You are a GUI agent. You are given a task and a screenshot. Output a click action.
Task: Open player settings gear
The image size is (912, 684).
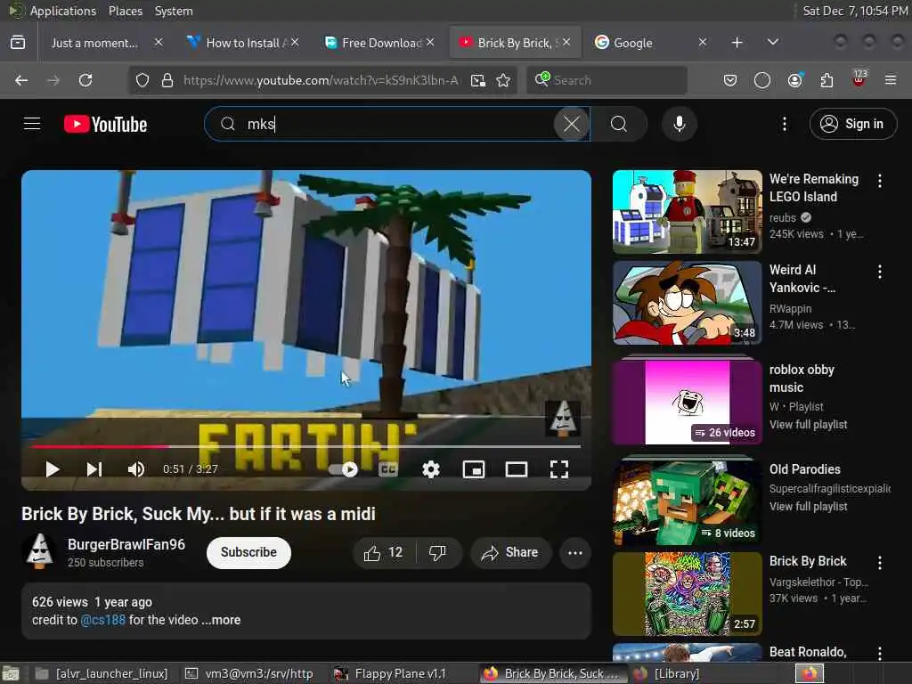pyautogui.click(x=431, y=469)
